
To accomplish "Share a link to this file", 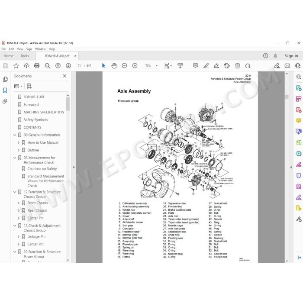I will click(x=277, y=66).
